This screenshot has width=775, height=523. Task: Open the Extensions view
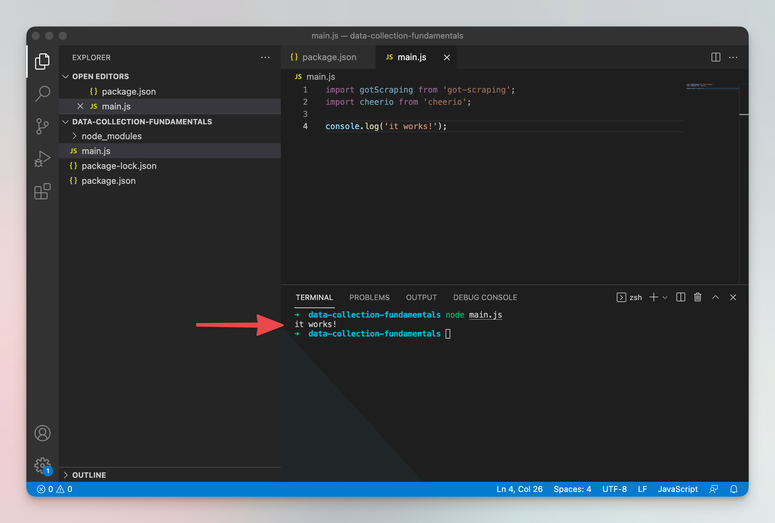43,191
